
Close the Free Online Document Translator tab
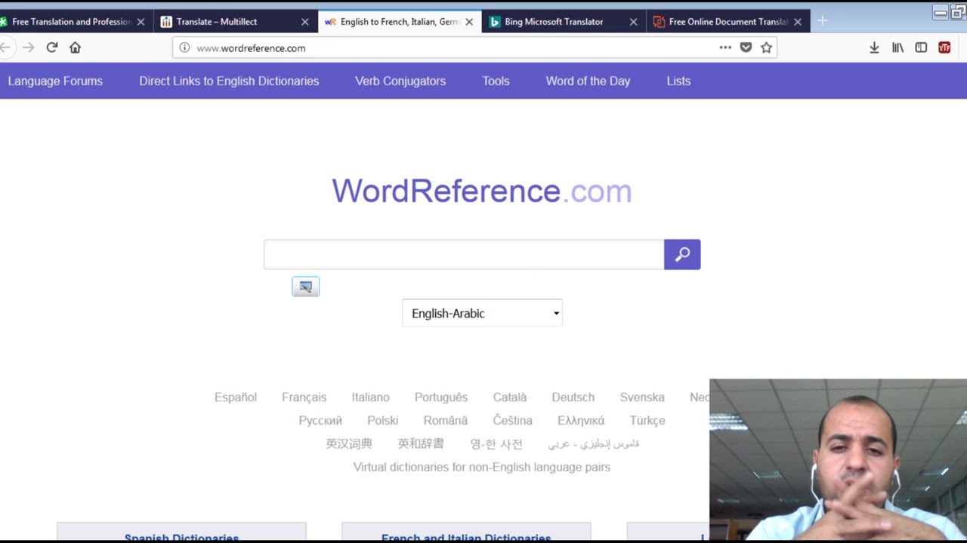click(797, 22)
